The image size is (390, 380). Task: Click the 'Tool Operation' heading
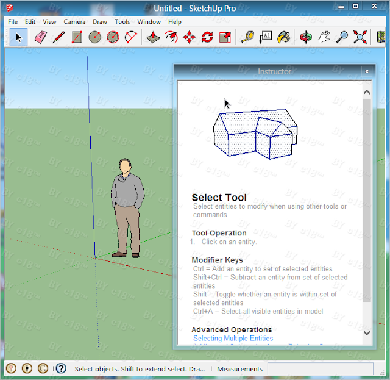219,233
